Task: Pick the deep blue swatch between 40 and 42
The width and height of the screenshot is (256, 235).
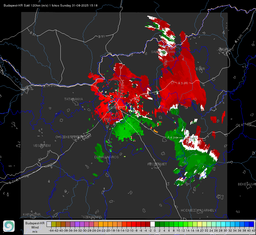Action: click(252, 224)
